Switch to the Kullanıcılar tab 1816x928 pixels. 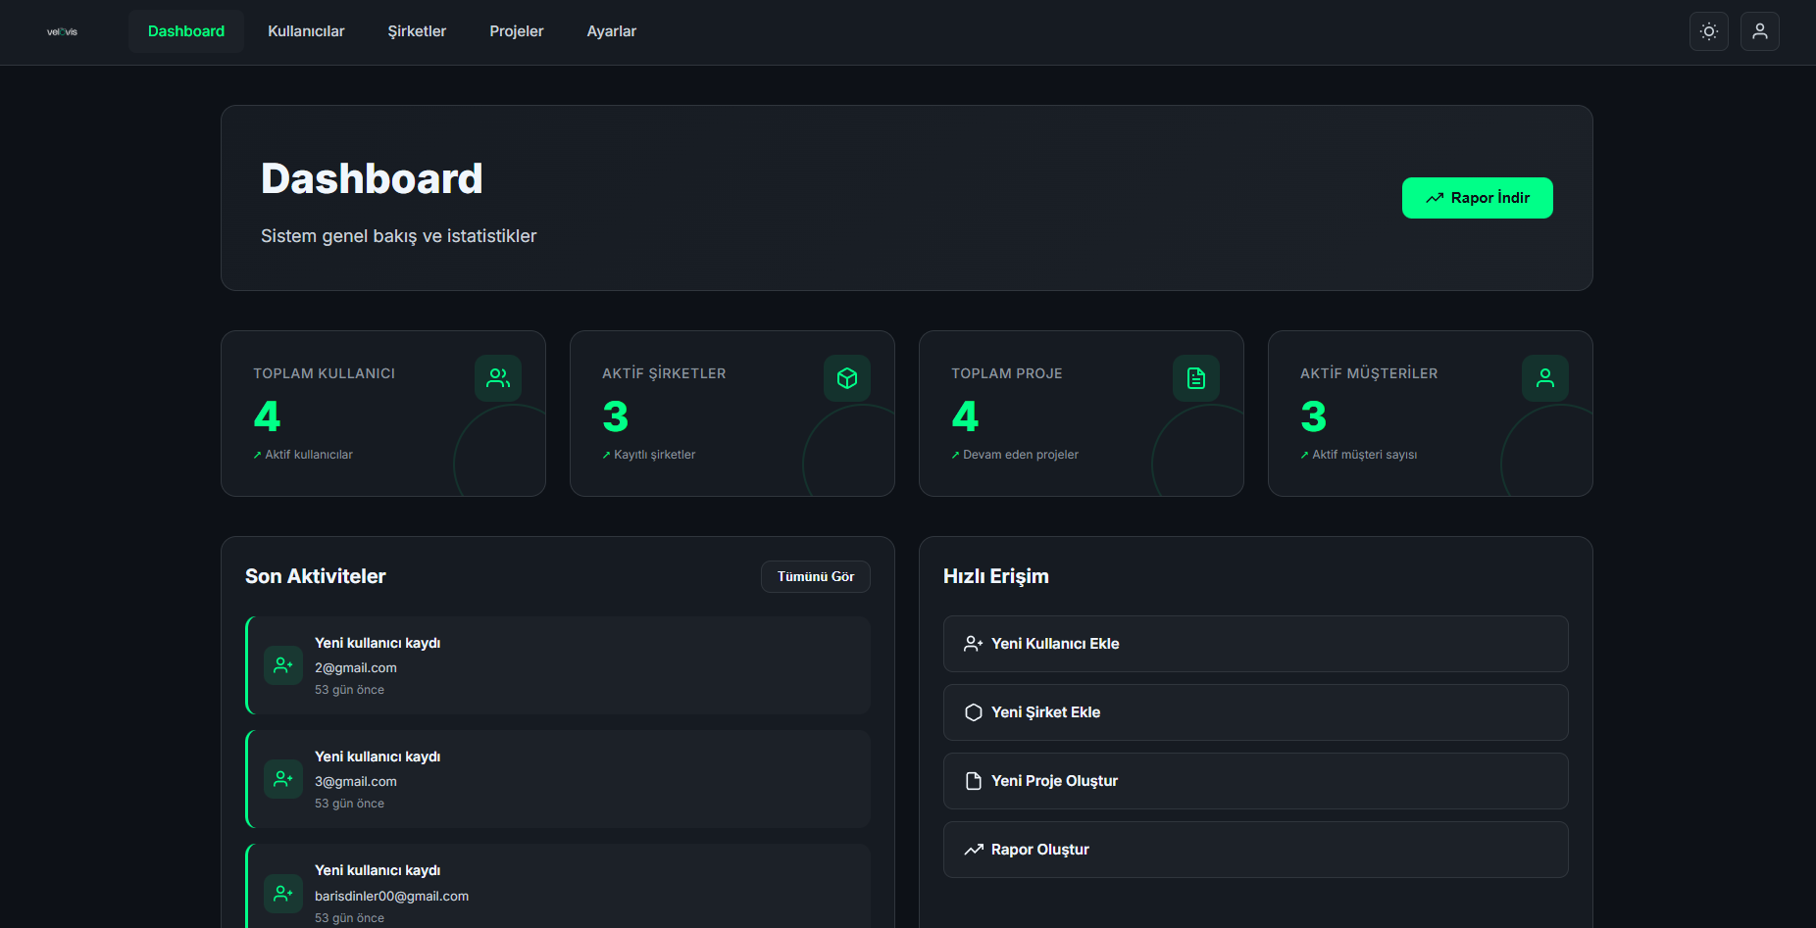306,31
